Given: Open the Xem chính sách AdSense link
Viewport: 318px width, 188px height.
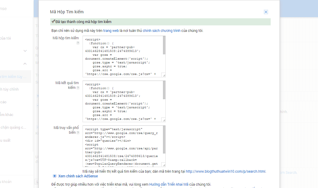Looking at the screenshot, I should click(x=78, y=176).
